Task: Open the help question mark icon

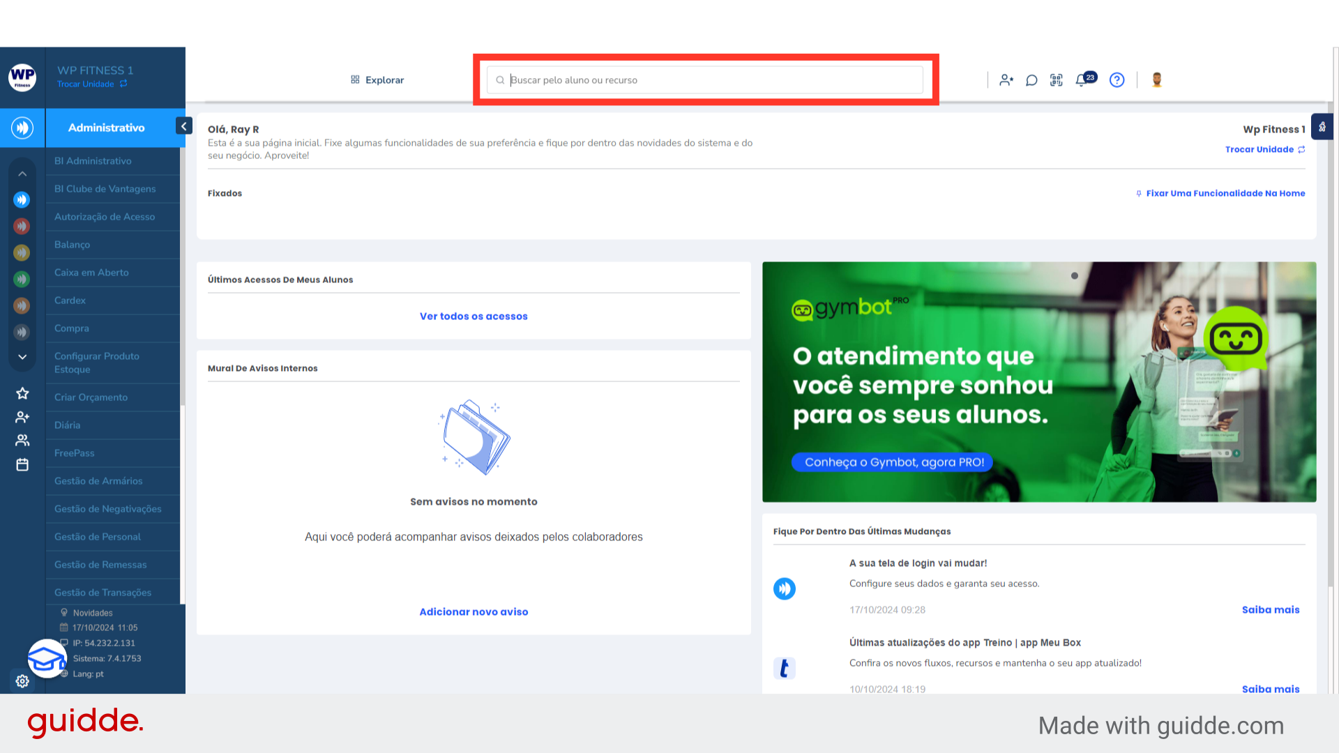Action: [x=1117, y=79]
